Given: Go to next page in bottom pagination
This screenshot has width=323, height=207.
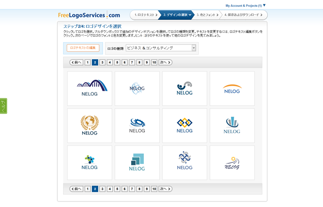Looking at the screenshot, I should click(165, 189).
